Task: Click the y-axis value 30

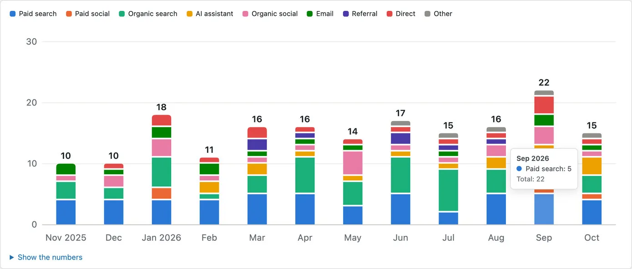Action: tap(32, 42)
